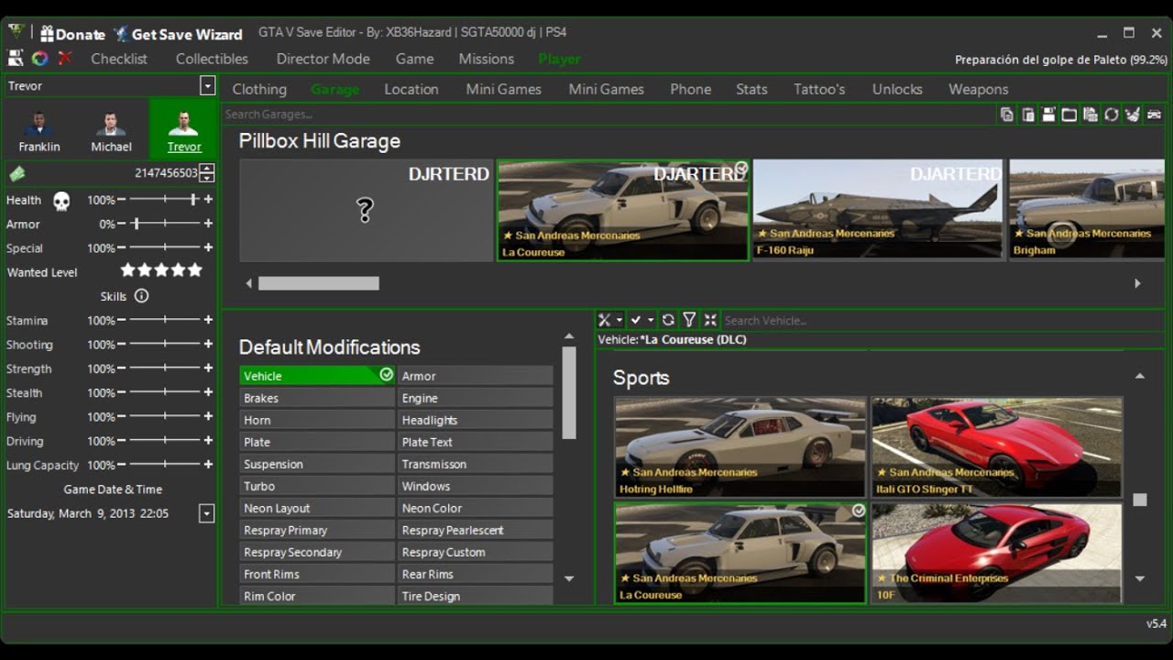The width and height of the screenshot is (1173, 660).
Task: Switch to the Clothing tab
Action: (x=259, y=89)
